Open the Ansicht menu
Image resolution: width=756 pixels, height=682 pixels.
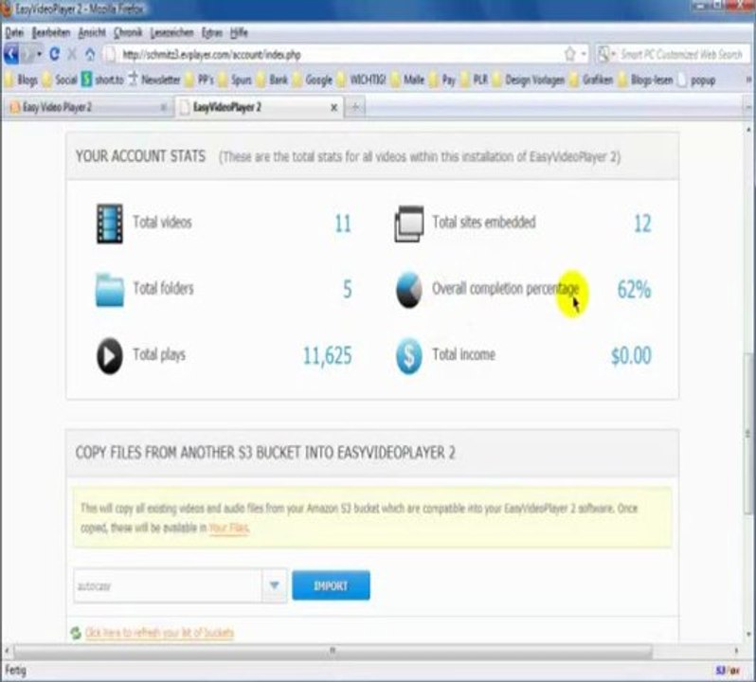pyautogui.click(x=92, y=32)
